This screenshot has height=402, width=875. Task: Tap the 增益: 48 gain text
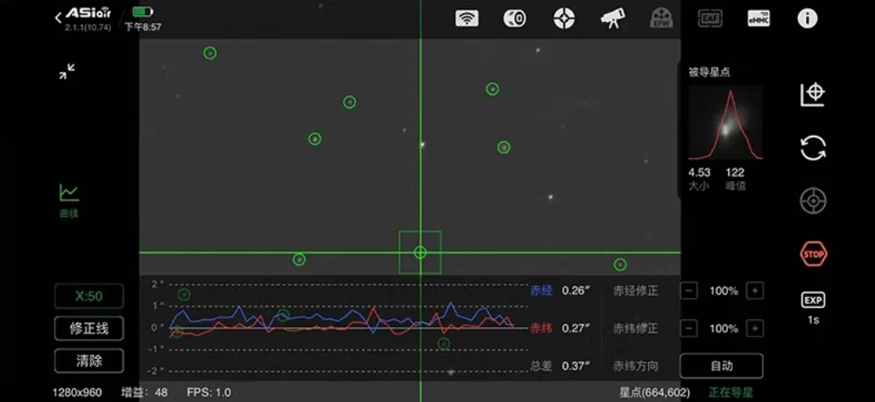(x=144, y=393)
